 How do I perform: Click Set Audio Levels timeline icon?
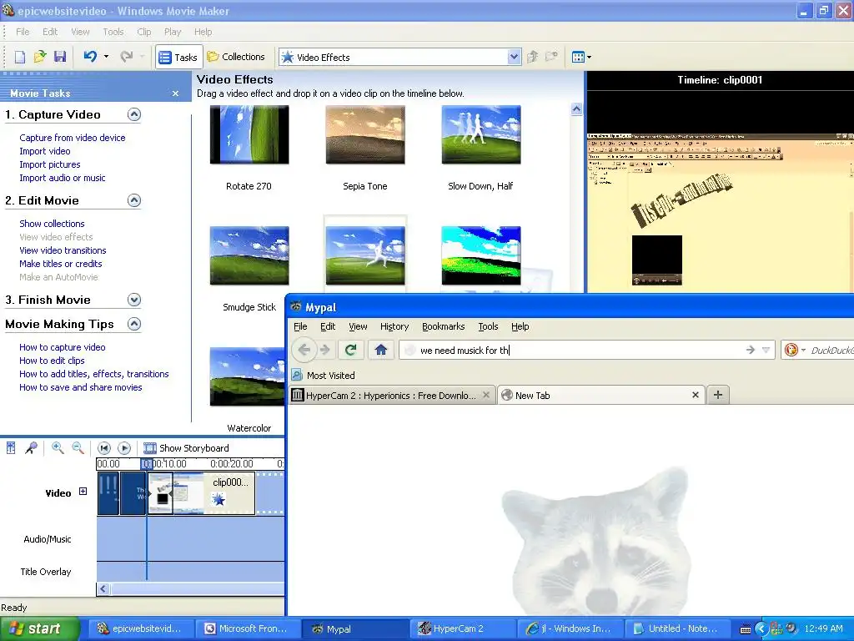click(11, 448)
